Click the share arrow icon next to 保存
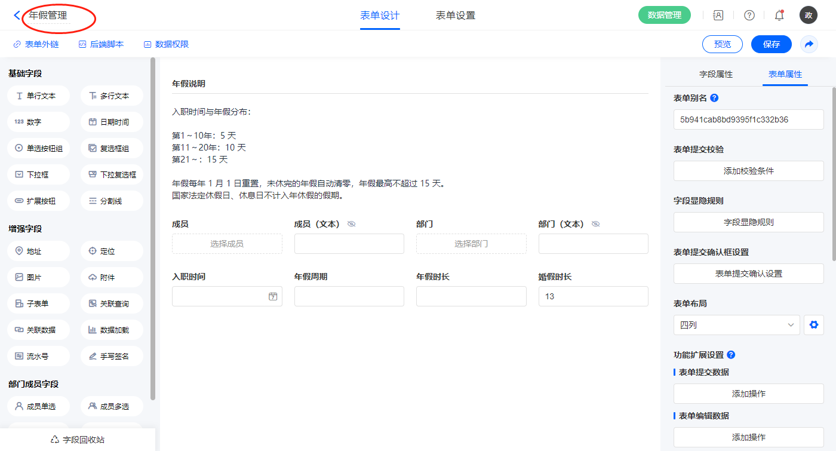The image size is (836, 451). 809,44
